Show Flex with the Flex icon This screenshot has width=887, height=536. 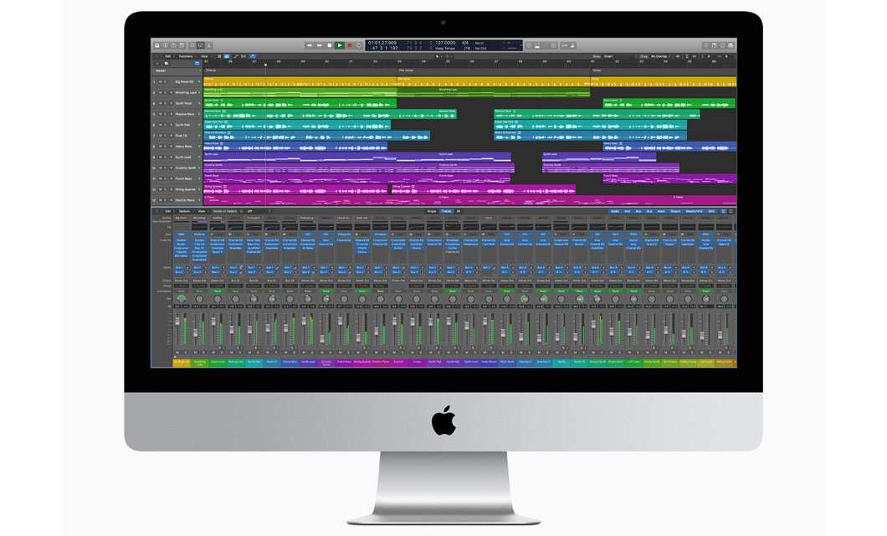pyautogui.click(x=244, y=57)
